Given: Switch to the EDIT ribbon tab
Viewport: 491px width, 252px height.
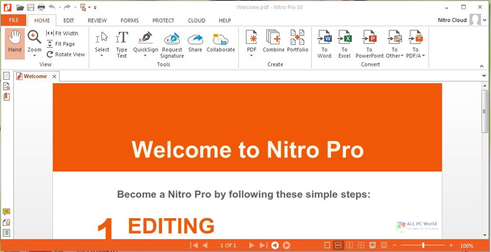Looking at the screenshot, I should tap(69, 20).
